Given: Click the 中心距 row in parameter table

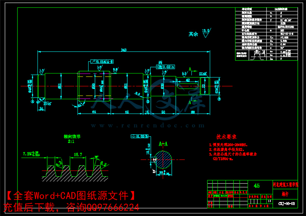Looking at the screenshot, I should (266, 30).
